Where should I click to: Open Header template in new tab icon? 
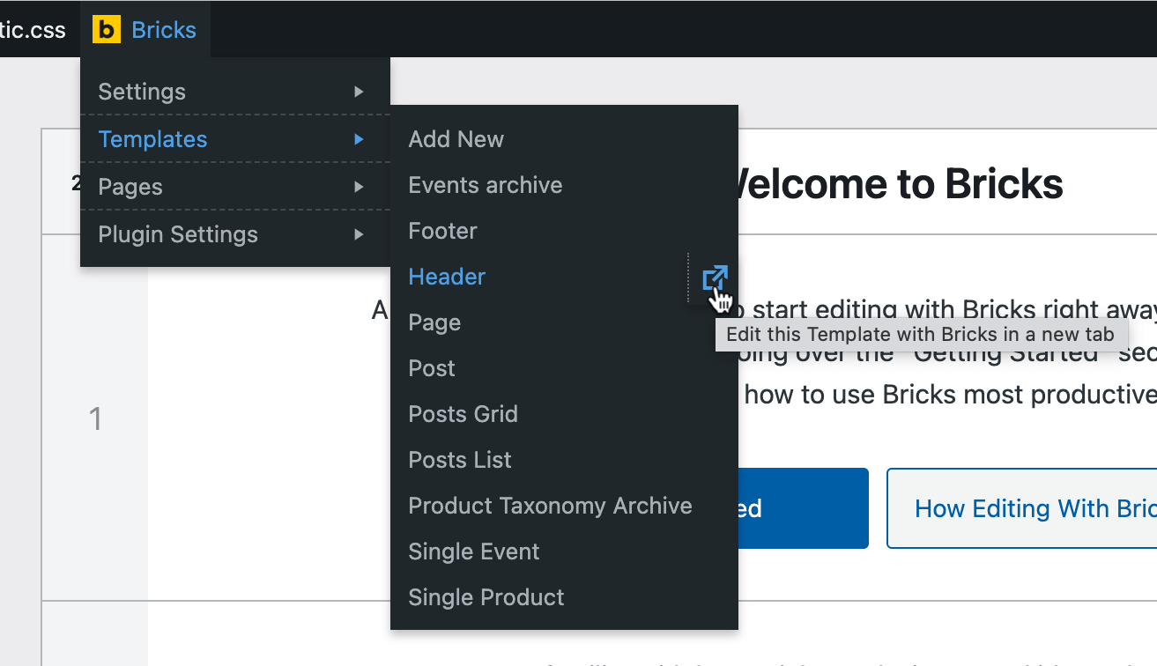click(x=715, y=277)
